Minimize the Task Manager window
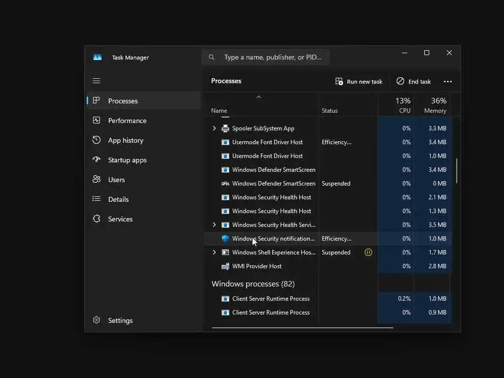This screenshot has width=504, height=378. point(405,53)
